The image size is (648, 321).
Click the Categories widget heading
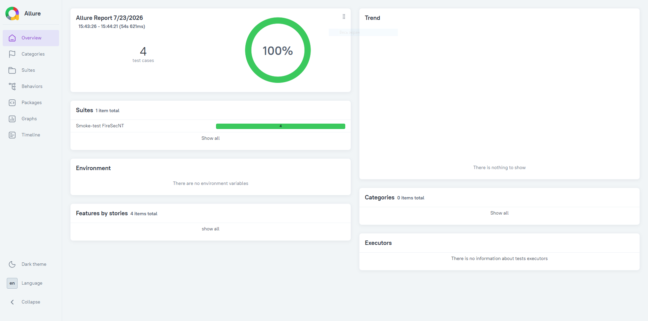(x=380, y=197)
